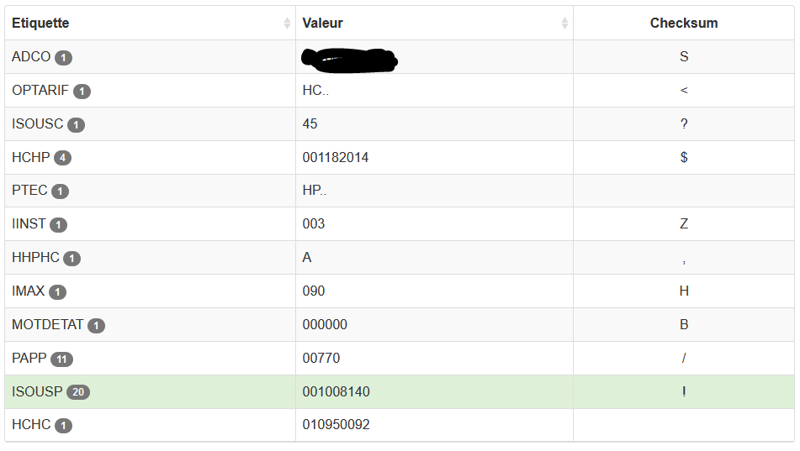The image size is (800, 451).
Task: Select the HCHC value 010950092
Action: point(336,424)
